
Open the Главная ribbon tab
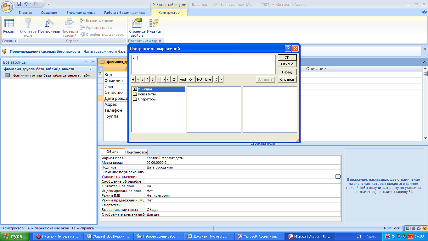[x=25, y=13]
